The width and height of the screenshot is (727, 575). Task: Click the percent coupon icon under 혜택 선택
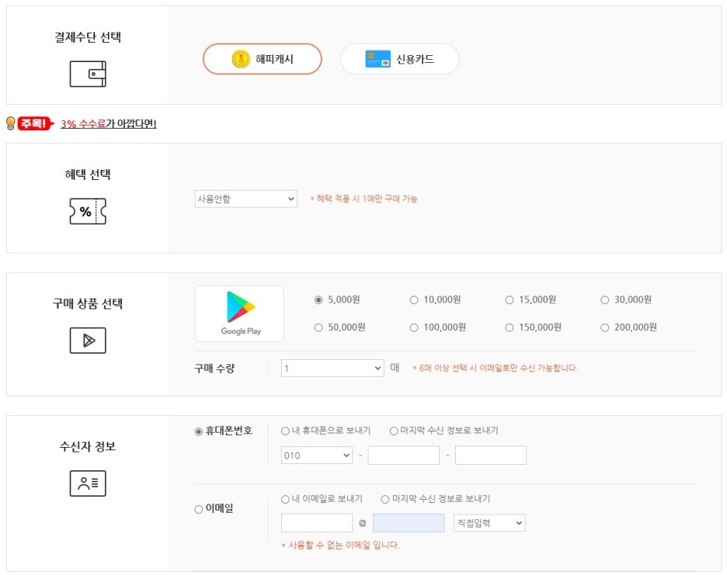[x=88, y=211]
